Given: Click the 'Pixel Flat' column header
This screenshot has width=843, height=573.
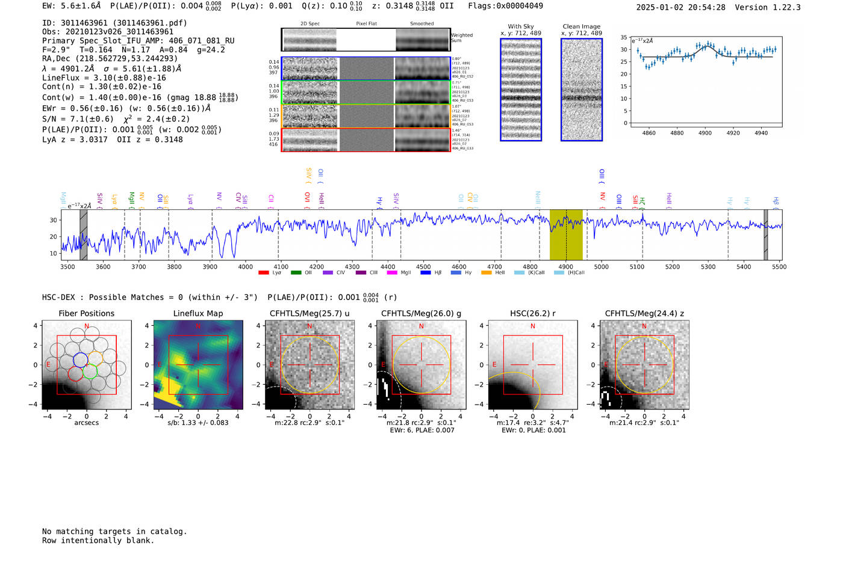Looking at the screenshot, I should point(366,24).
